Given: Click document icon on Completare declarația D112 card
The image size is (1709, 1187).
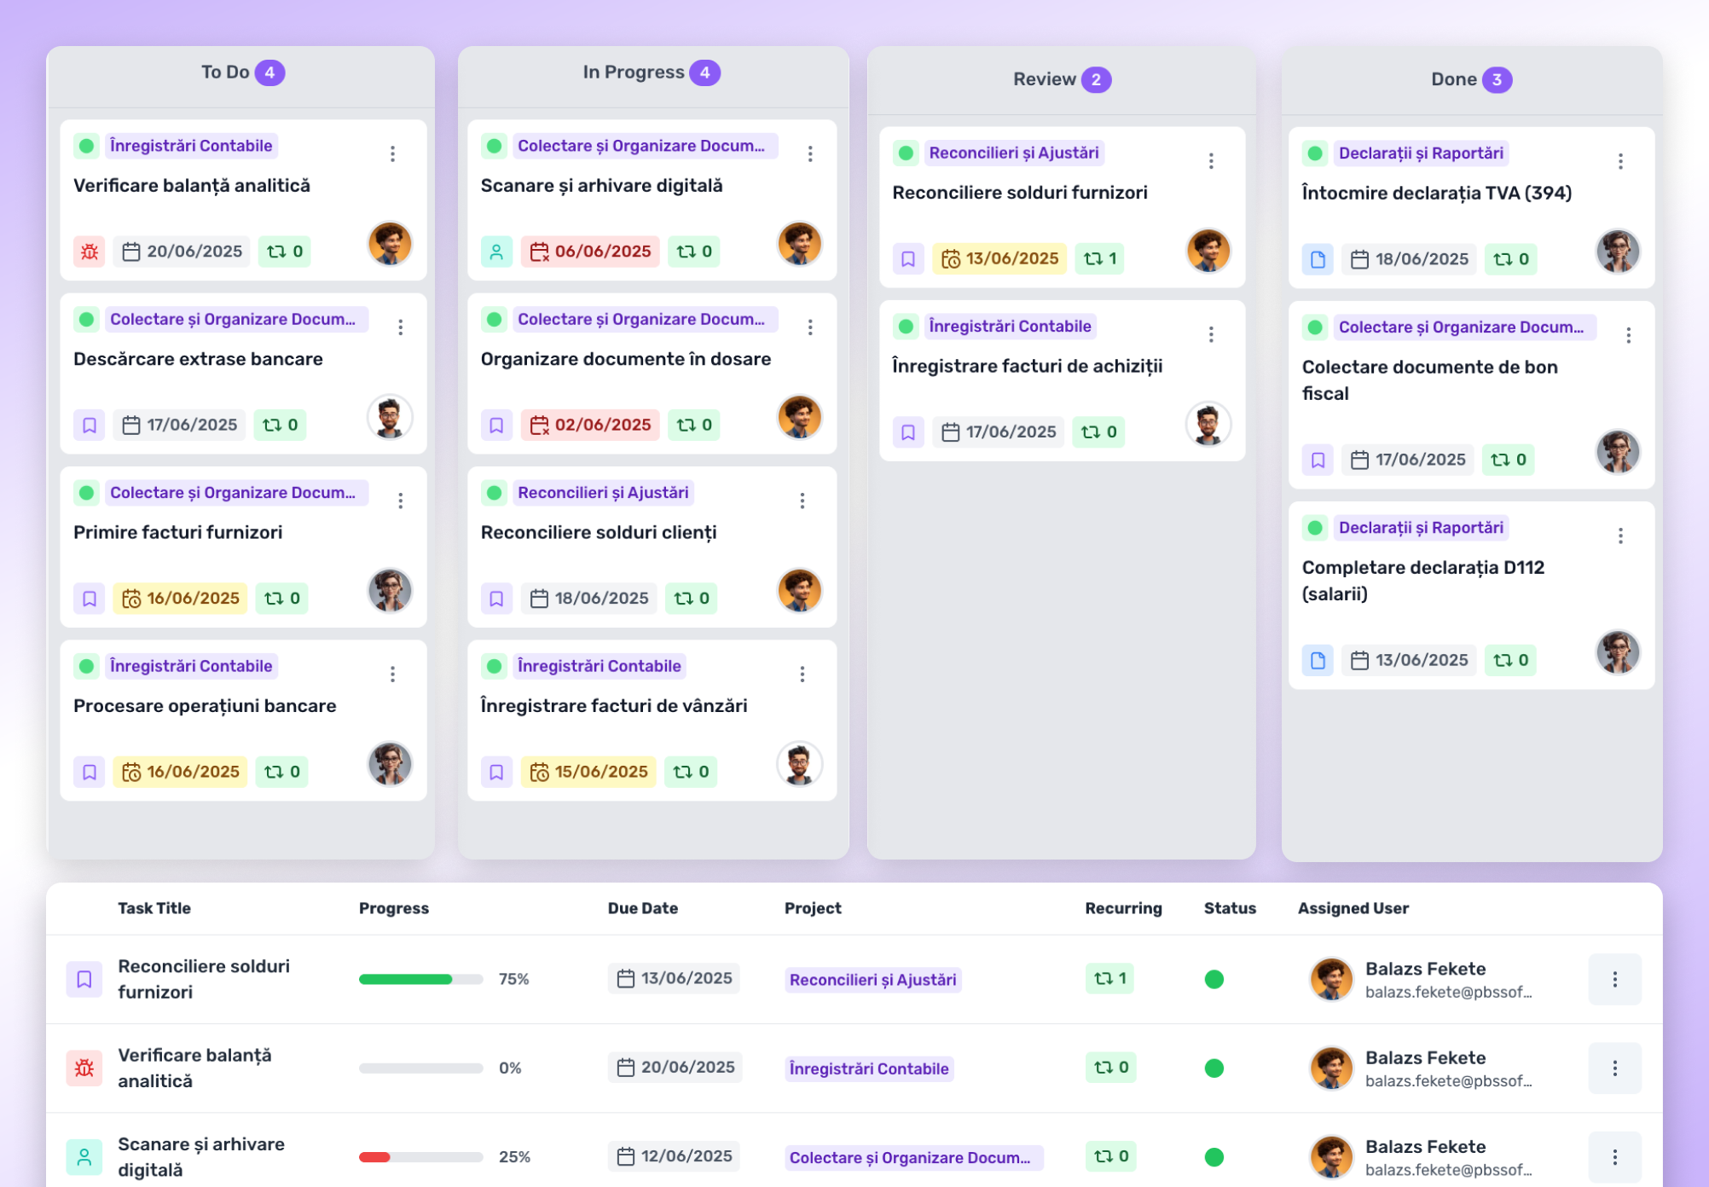Looking at the screenshot, I should pos(1318,660).
